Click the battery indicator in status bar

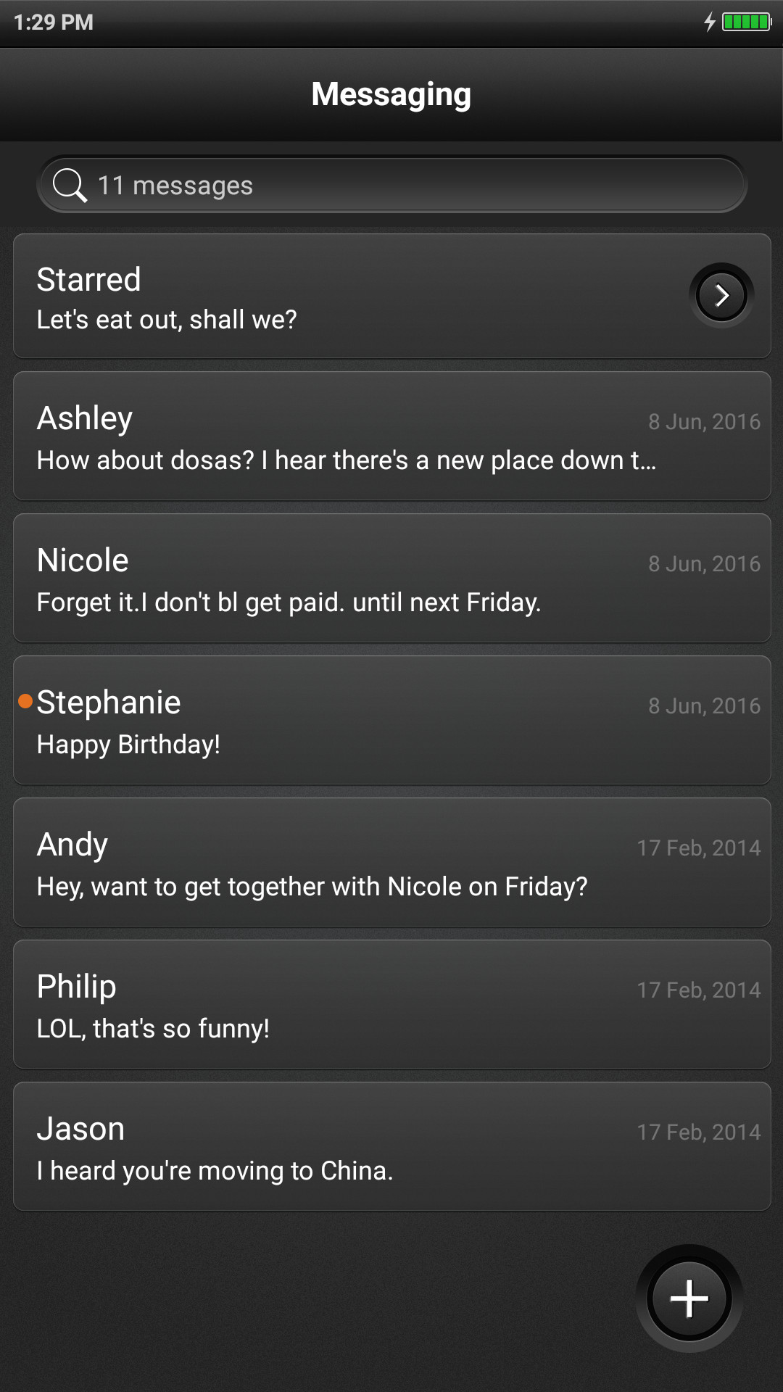point(747,22)
